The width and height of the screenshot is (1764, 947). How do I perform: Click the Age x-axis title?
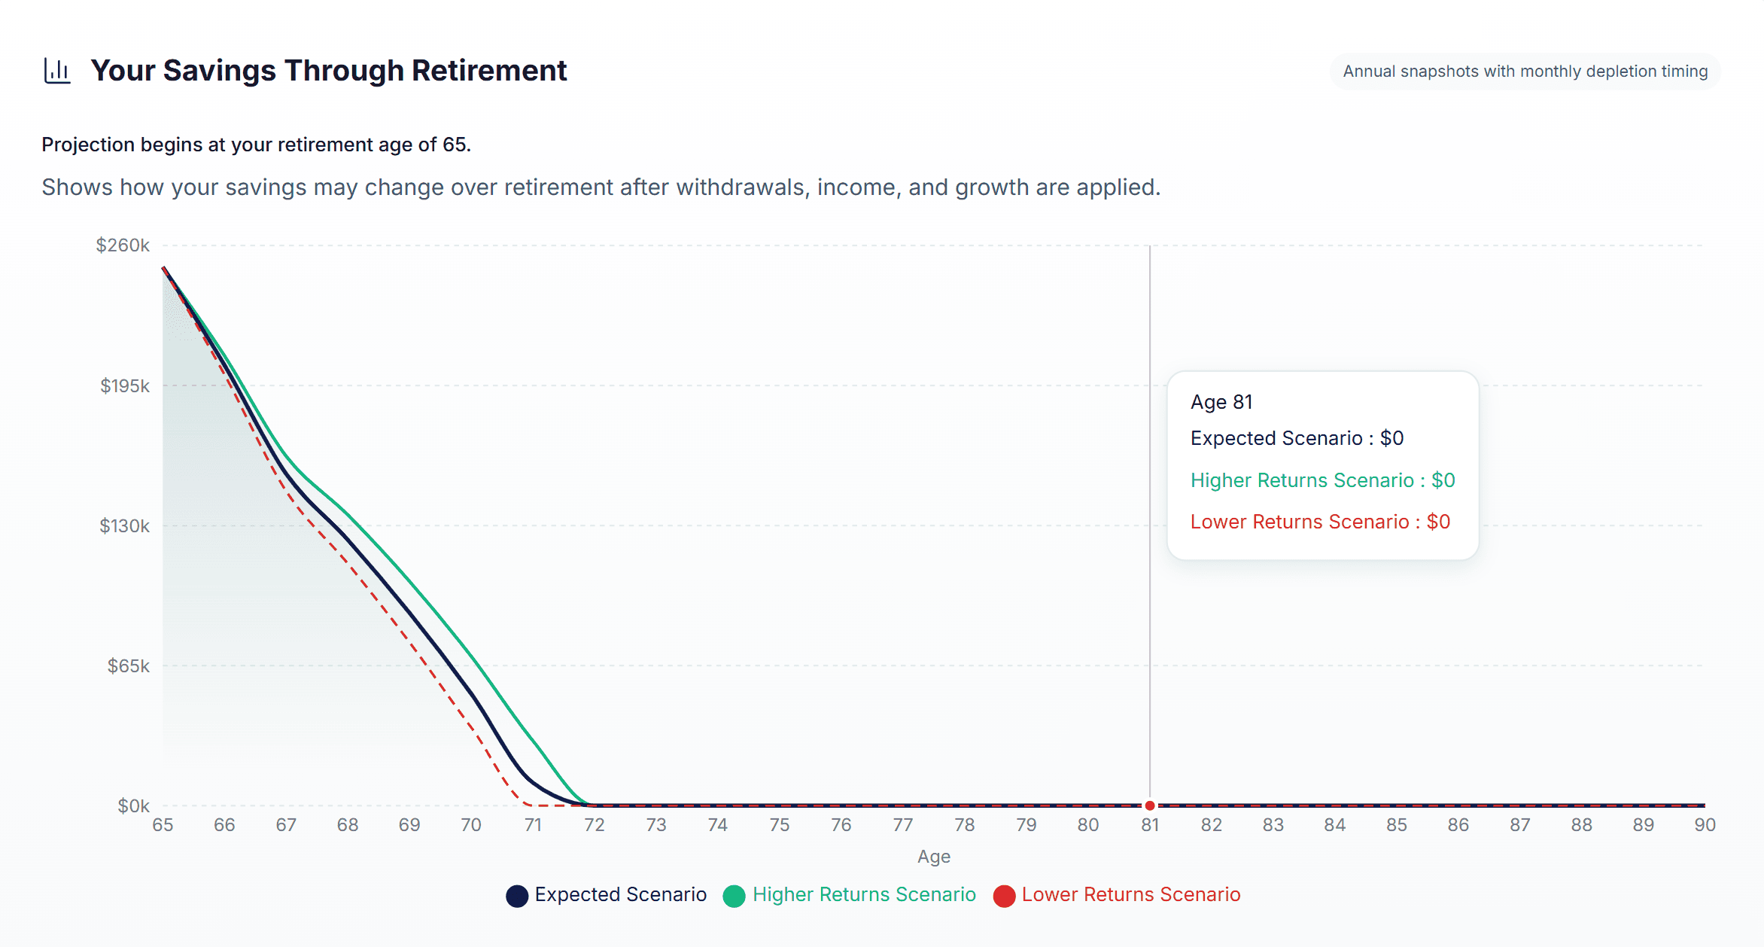tap(934, 857)
